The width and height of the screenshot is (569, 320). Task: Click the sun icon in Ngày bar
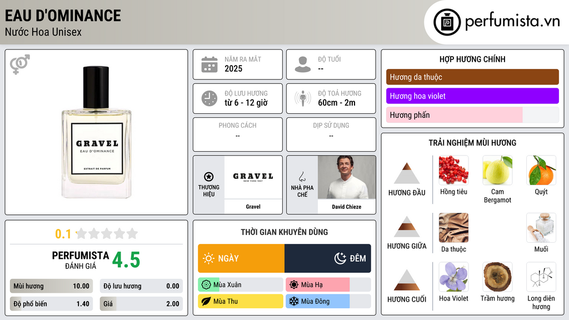209,258
